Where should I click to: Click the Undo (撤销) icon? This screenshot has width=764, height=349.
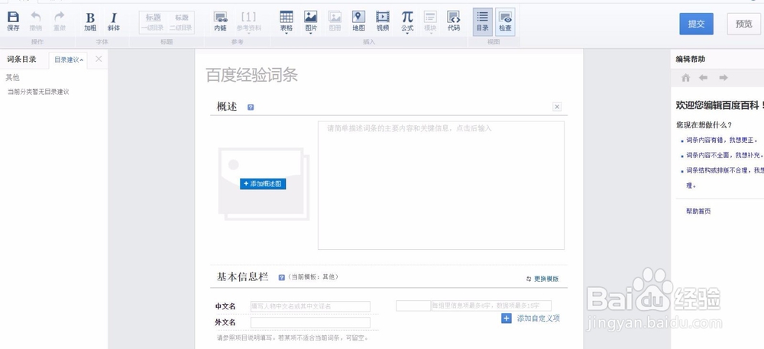[36, 21]
